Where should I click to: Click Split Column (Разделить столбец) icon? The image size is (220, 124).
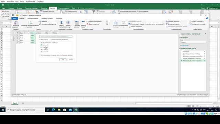(115, 22)
